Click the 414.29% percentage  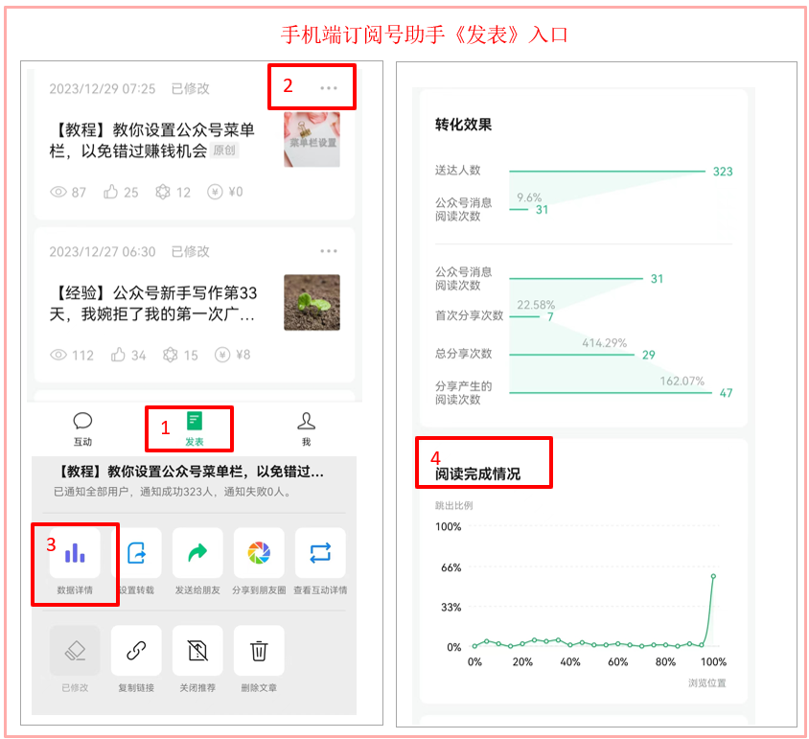(605, 343)
